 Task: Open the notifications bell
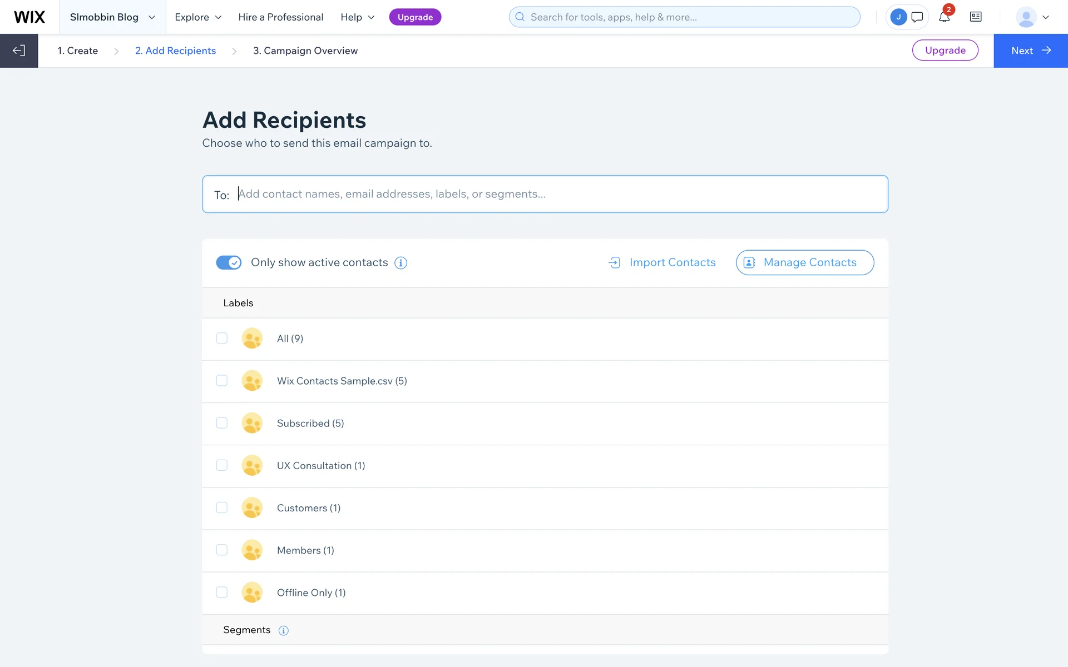coord(944,17)
